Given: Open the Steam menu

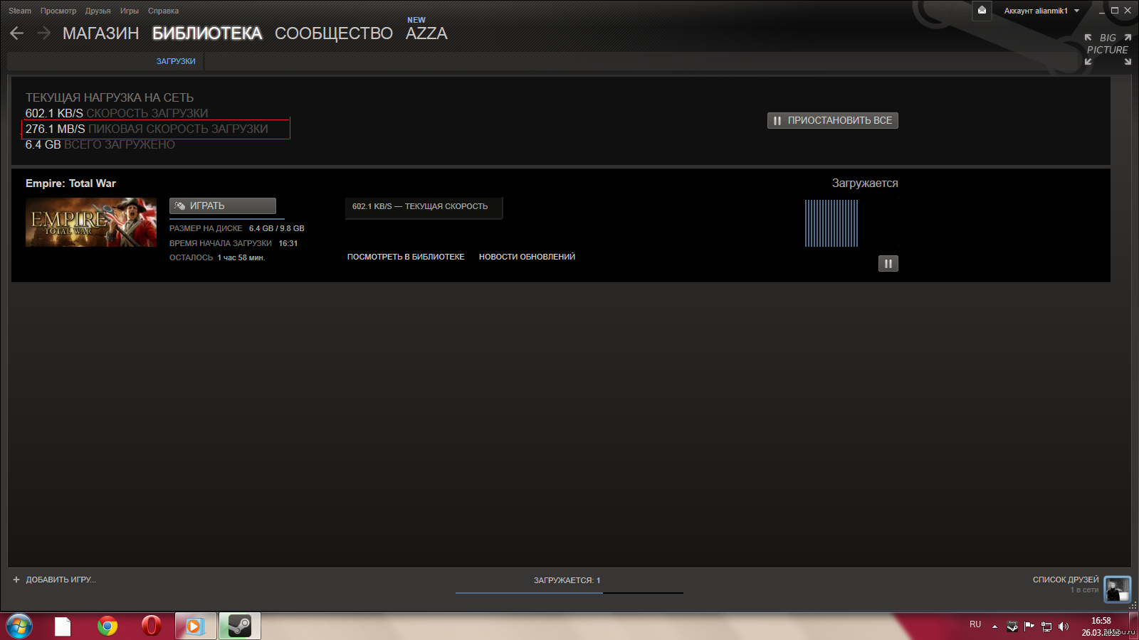Looking at the screenshot, I should pos(20,11).
